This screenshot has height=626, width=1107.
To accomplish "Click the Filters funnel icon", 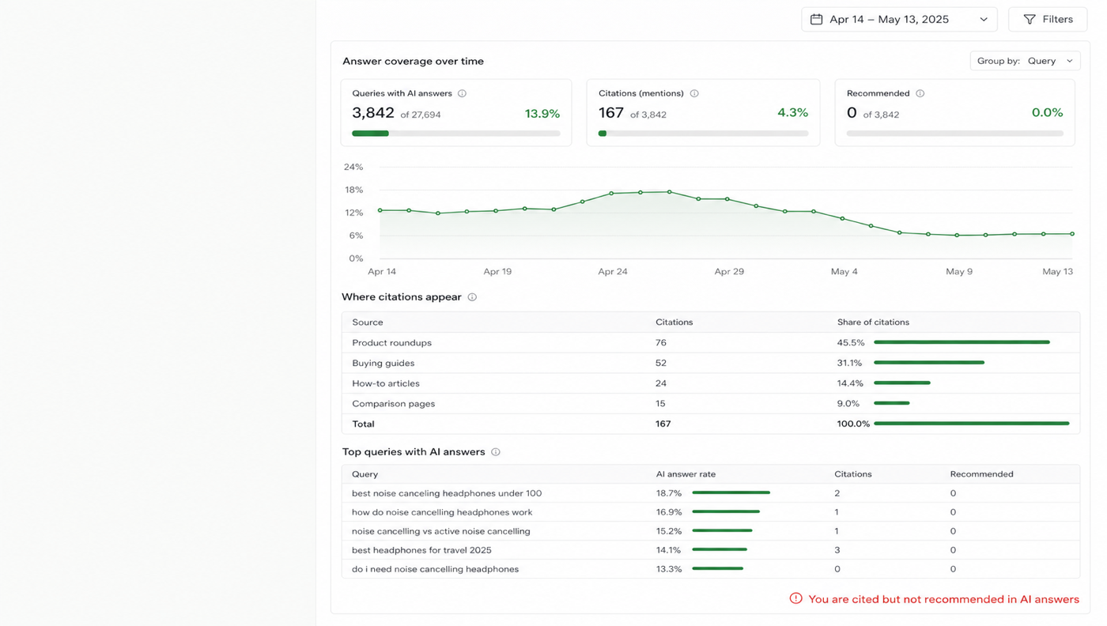I will [x=1030, y=19].
